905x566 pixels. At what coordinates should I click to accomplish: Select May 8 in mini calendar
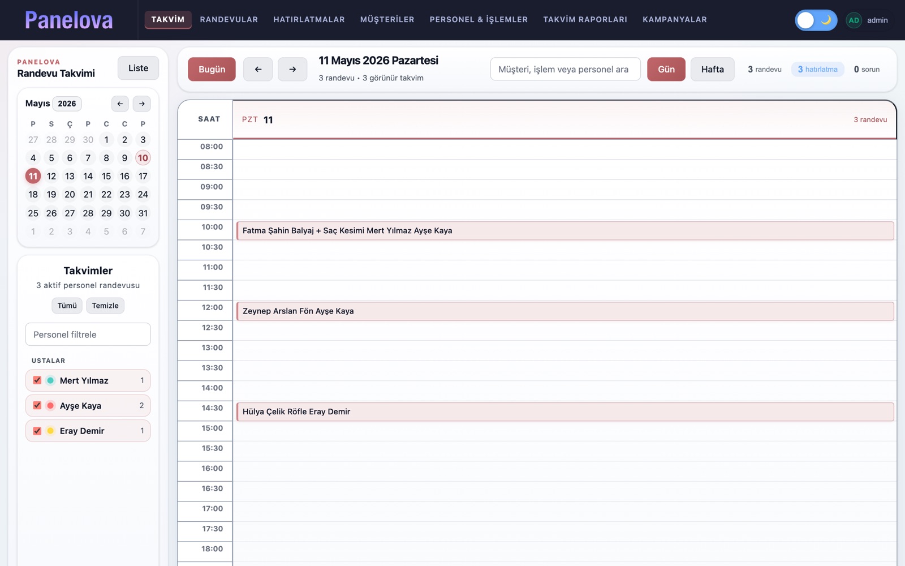(106, 158)
